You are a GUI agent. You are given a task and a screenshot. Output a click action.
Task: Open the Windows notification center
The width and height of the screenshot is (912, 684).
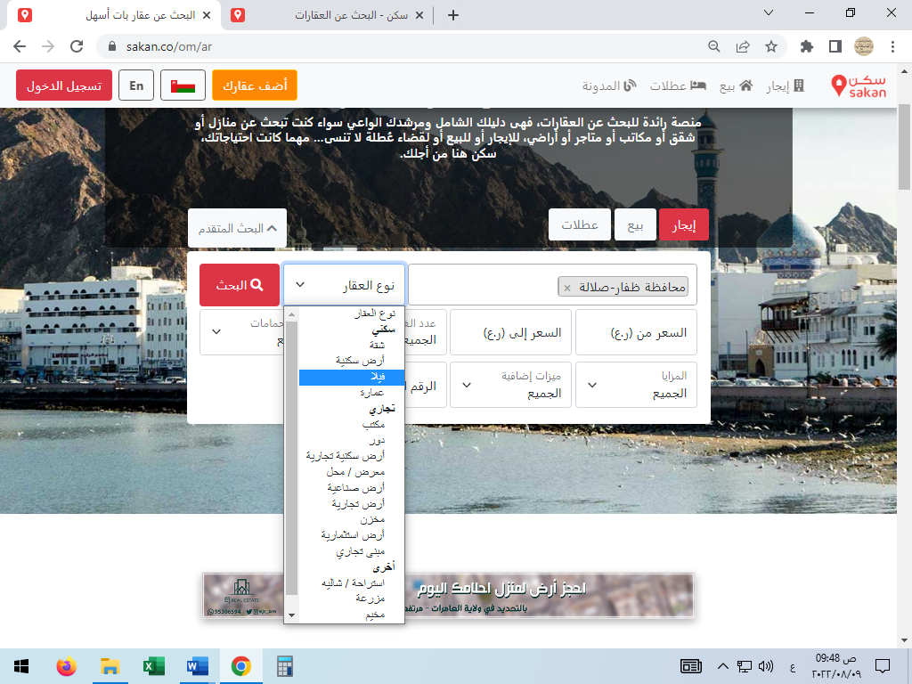pos(883,666)
